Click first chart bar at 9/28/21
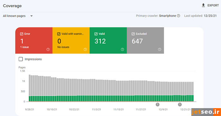221x116 pixels. click(x=30, y=88)
